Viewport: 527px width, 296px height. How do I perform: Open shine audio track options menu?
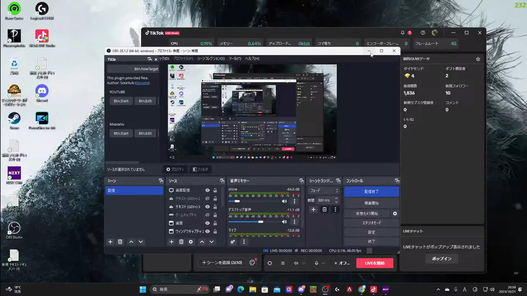295,201
